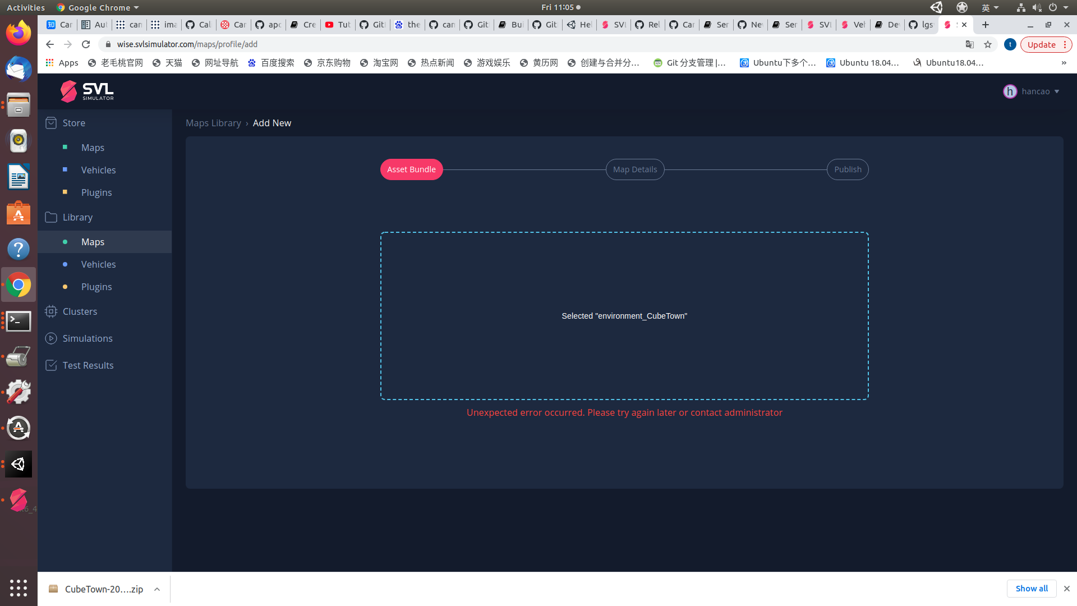Click Activities in the top bar
The width and height of the screenshot is (1077, 606).
tap(25, 7)
